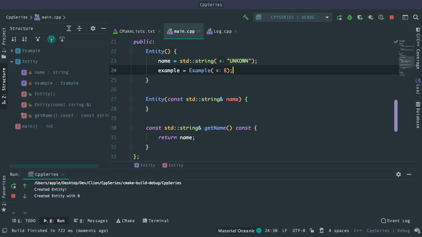Click Material Oceanic theme switcher

point(240,231)
